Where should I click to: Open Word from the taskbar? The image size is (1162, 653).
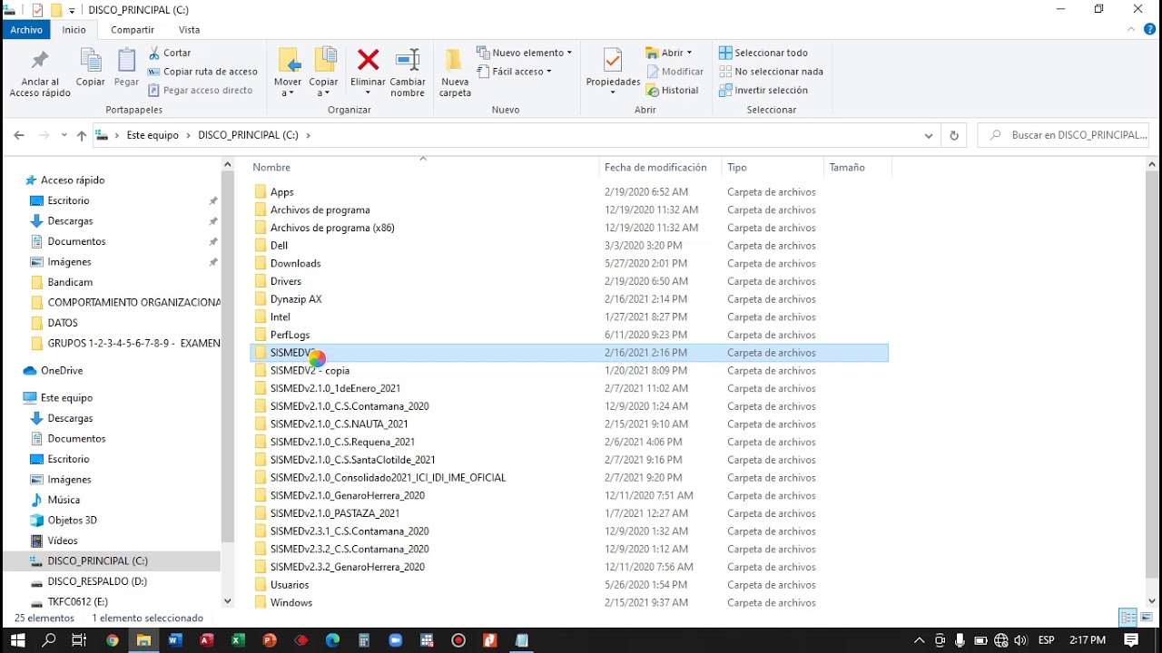coord(175,640)
